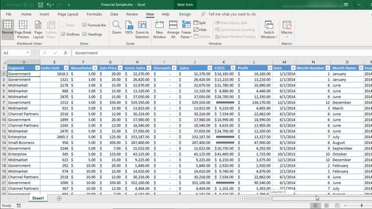Open the Profit filter dropdown
Image resolution: width=372 pixels, height=209 pixels.
[270, 68]
